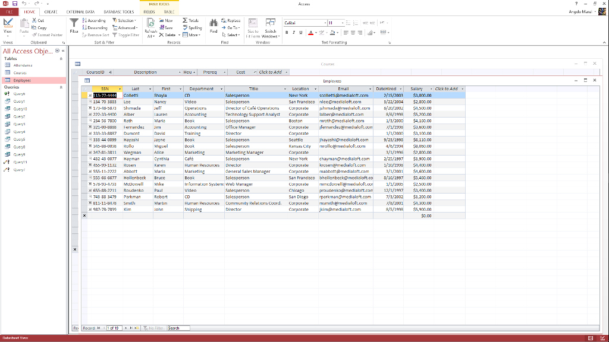
Task: Switch to the CREATE ribbon tab
Action: (x=50, y=11)
